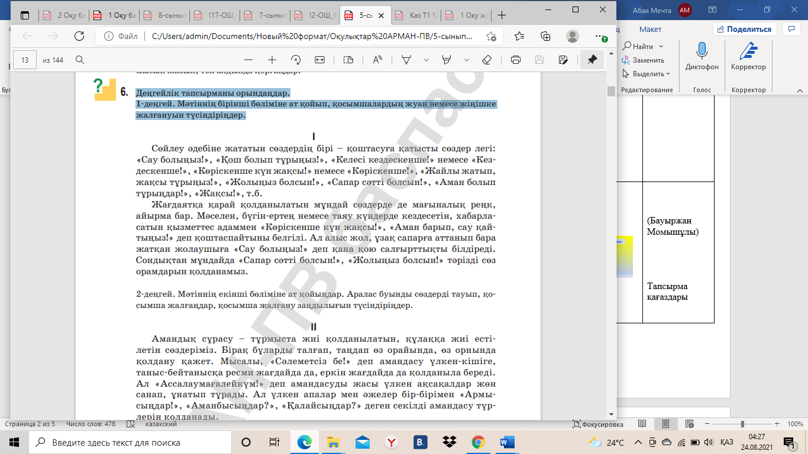Toggle Word Focus mode (Фокусировка)

click(x=598, y=424)
